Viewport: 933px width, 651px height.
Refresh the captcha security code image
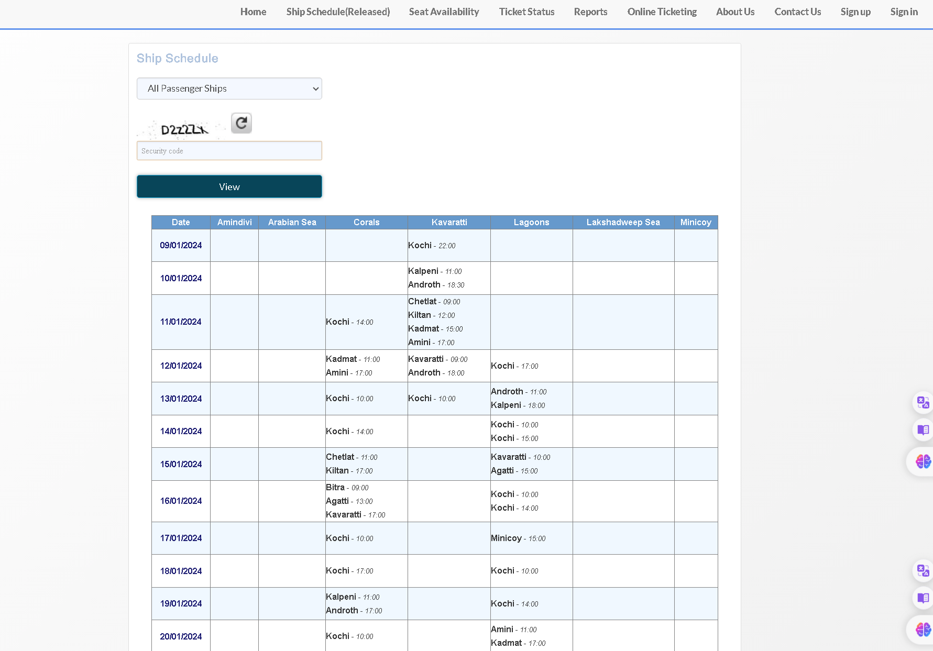242,123
